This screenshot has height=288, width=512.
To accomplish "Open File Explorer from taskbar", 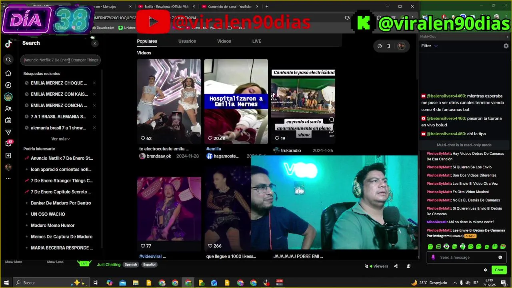I will [136, 283].
